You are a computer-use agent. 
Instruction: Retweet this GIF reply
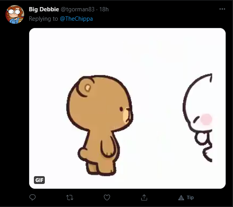click(x=69, y=198)
